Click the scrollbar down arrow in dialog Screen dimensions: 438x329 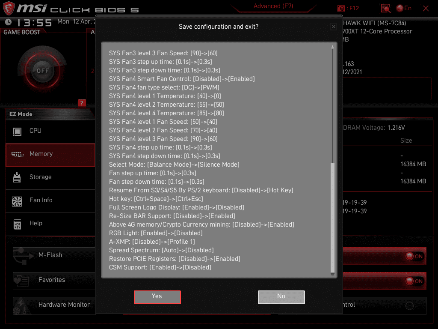click(x=332, y=275)
